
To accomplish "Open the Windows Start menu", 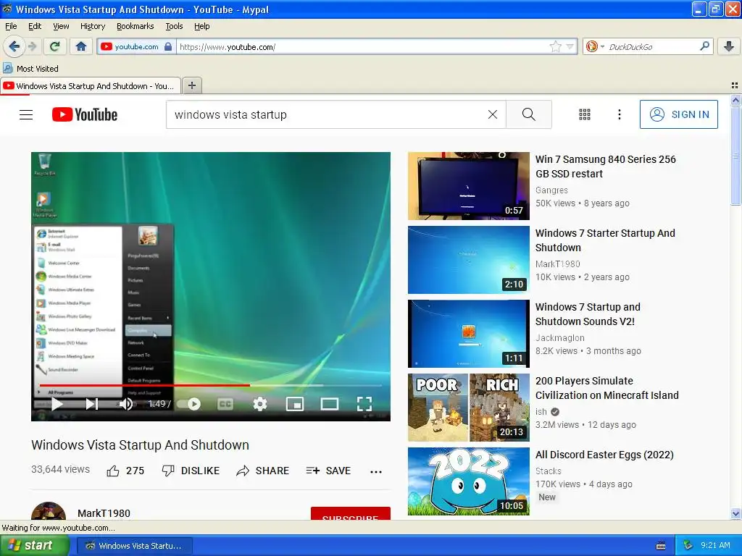I will 35,545.
